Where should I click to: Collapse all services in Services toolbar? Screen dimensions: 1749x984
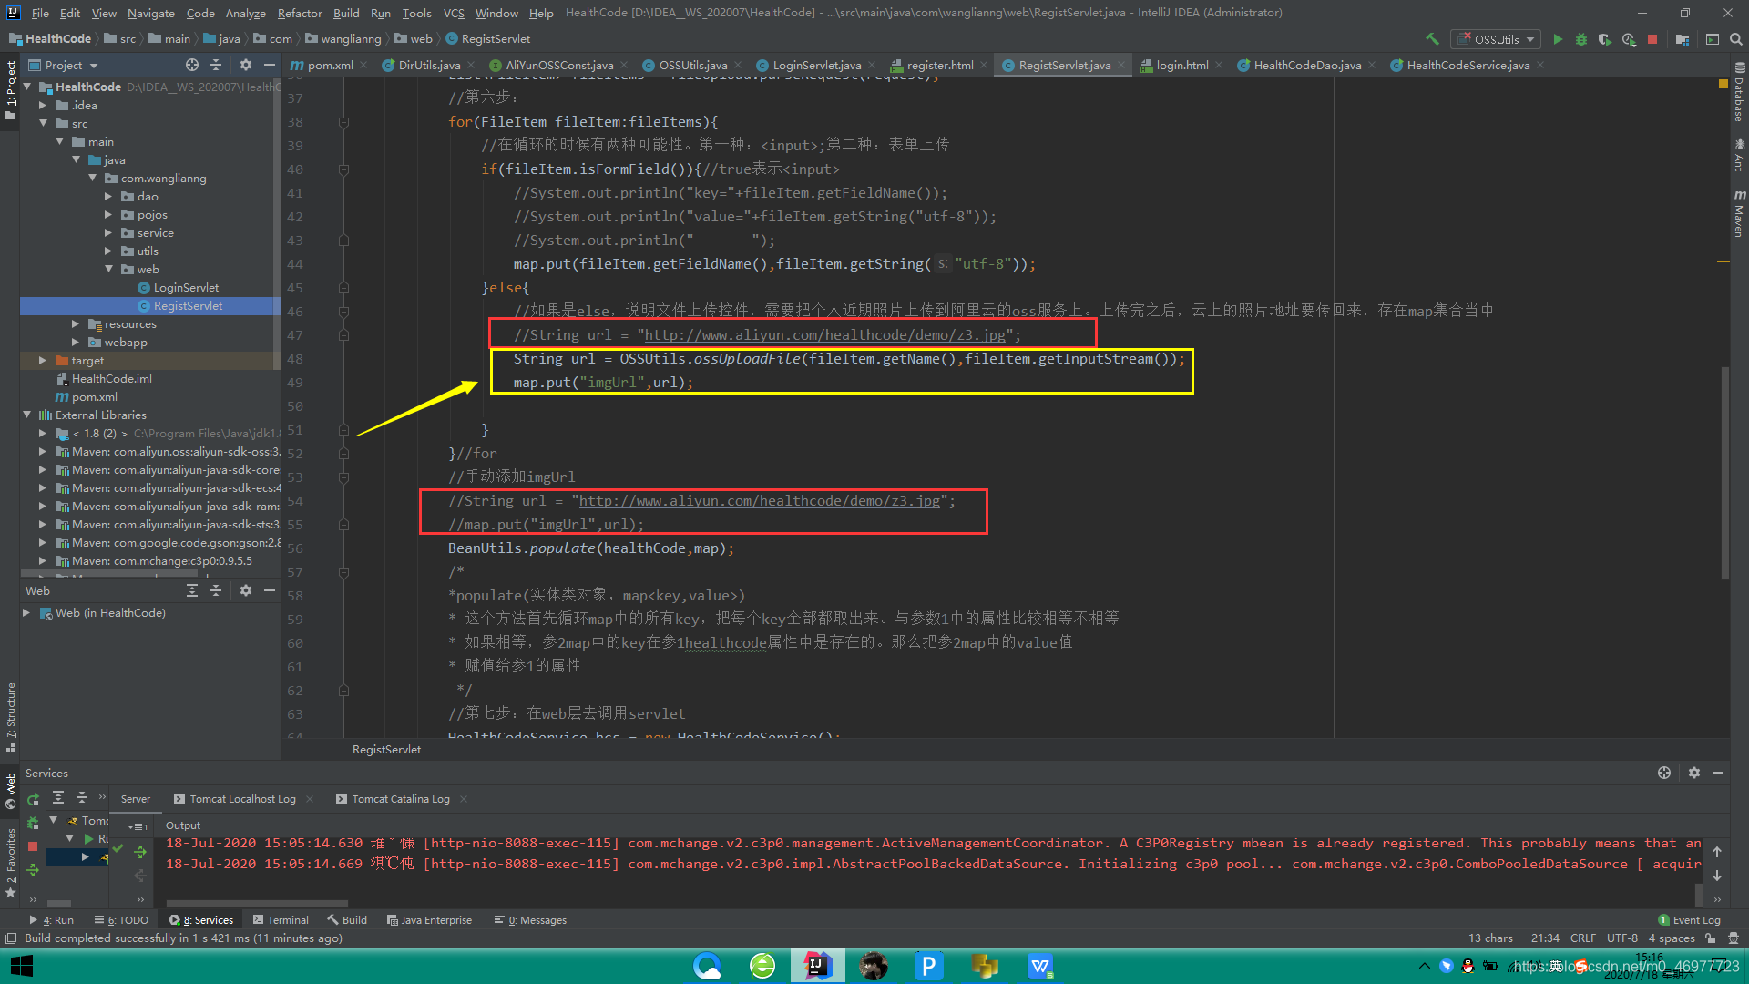pyautogui.click(x=81, y=798)
